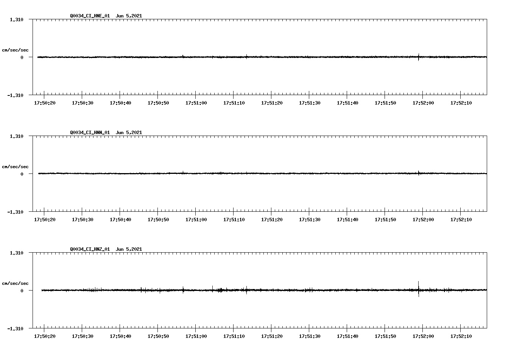Click the 17:51:00 time label under HNE plot

pyautogui.click(x=196, y=103)
